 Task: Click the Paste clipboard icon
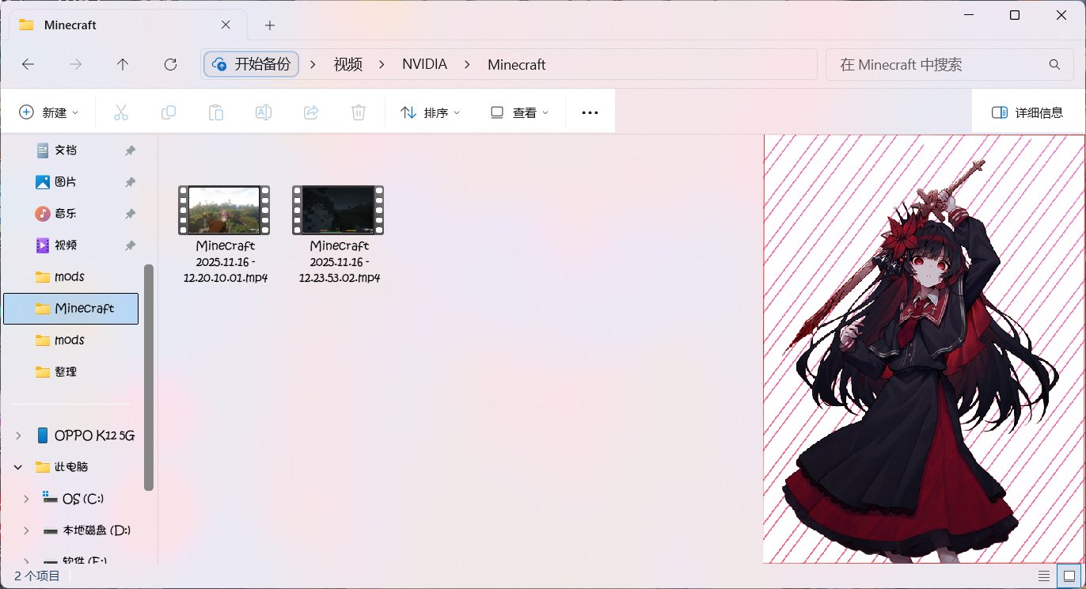(x=216, y=112)
